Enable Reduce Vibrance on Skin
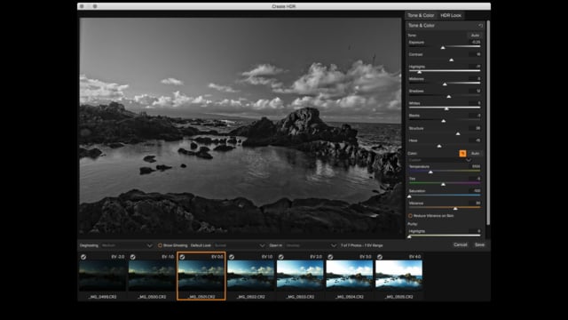 pyautogui.click(x=410, y=216)
